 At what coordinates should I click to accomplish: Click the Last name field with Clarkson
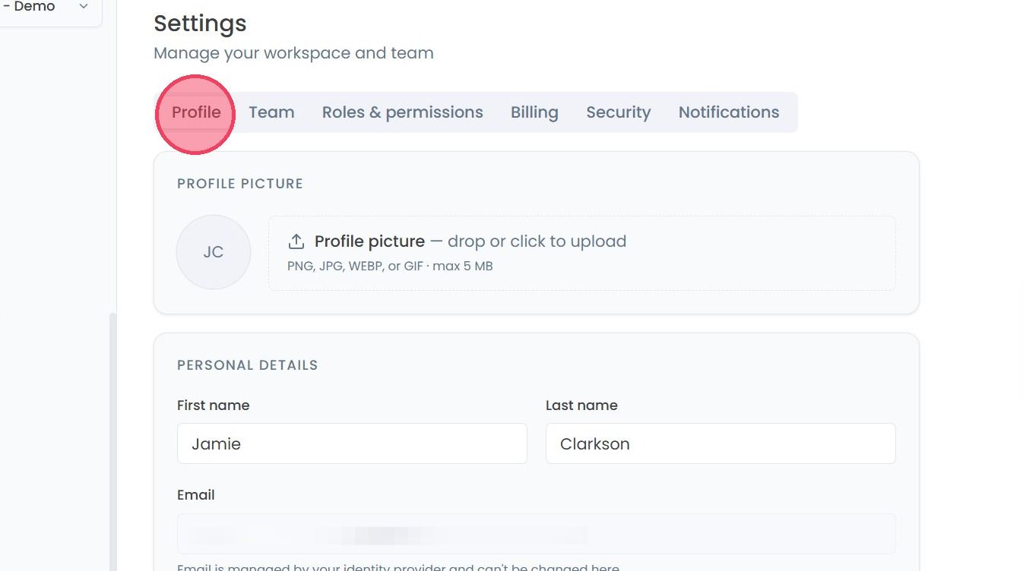721,443
